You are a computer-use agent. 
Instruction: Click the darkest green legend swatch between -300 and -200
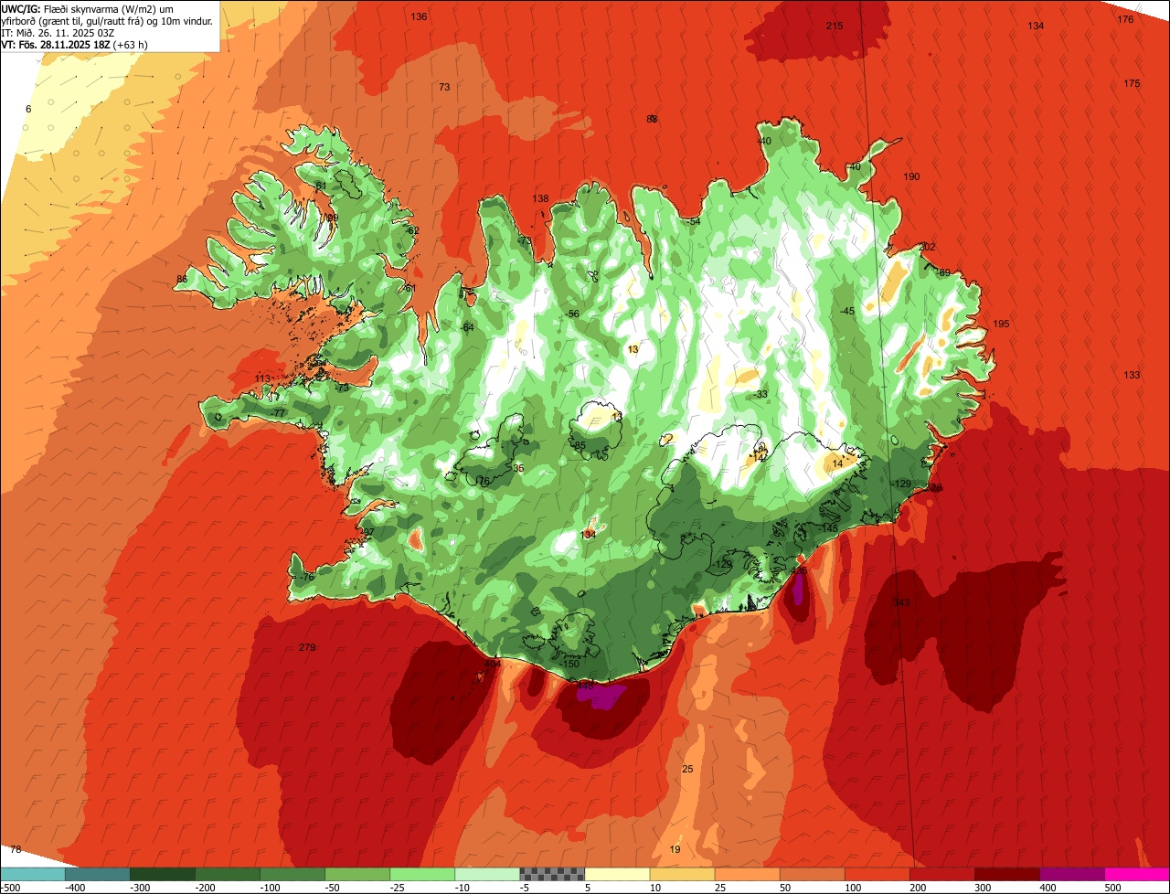coord(163,874)
